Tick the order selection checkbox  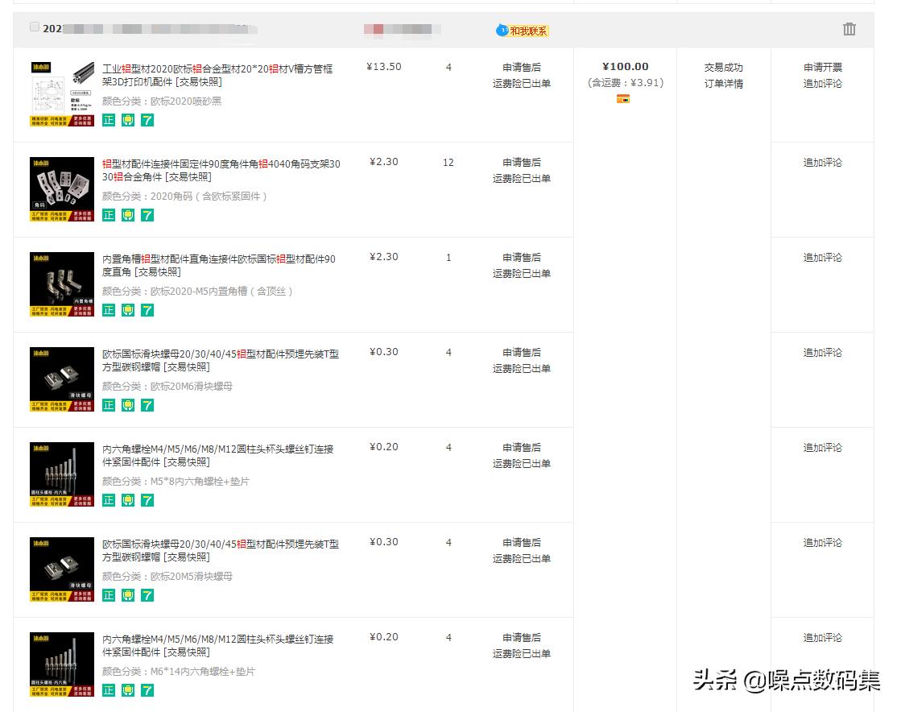point(34,26)
